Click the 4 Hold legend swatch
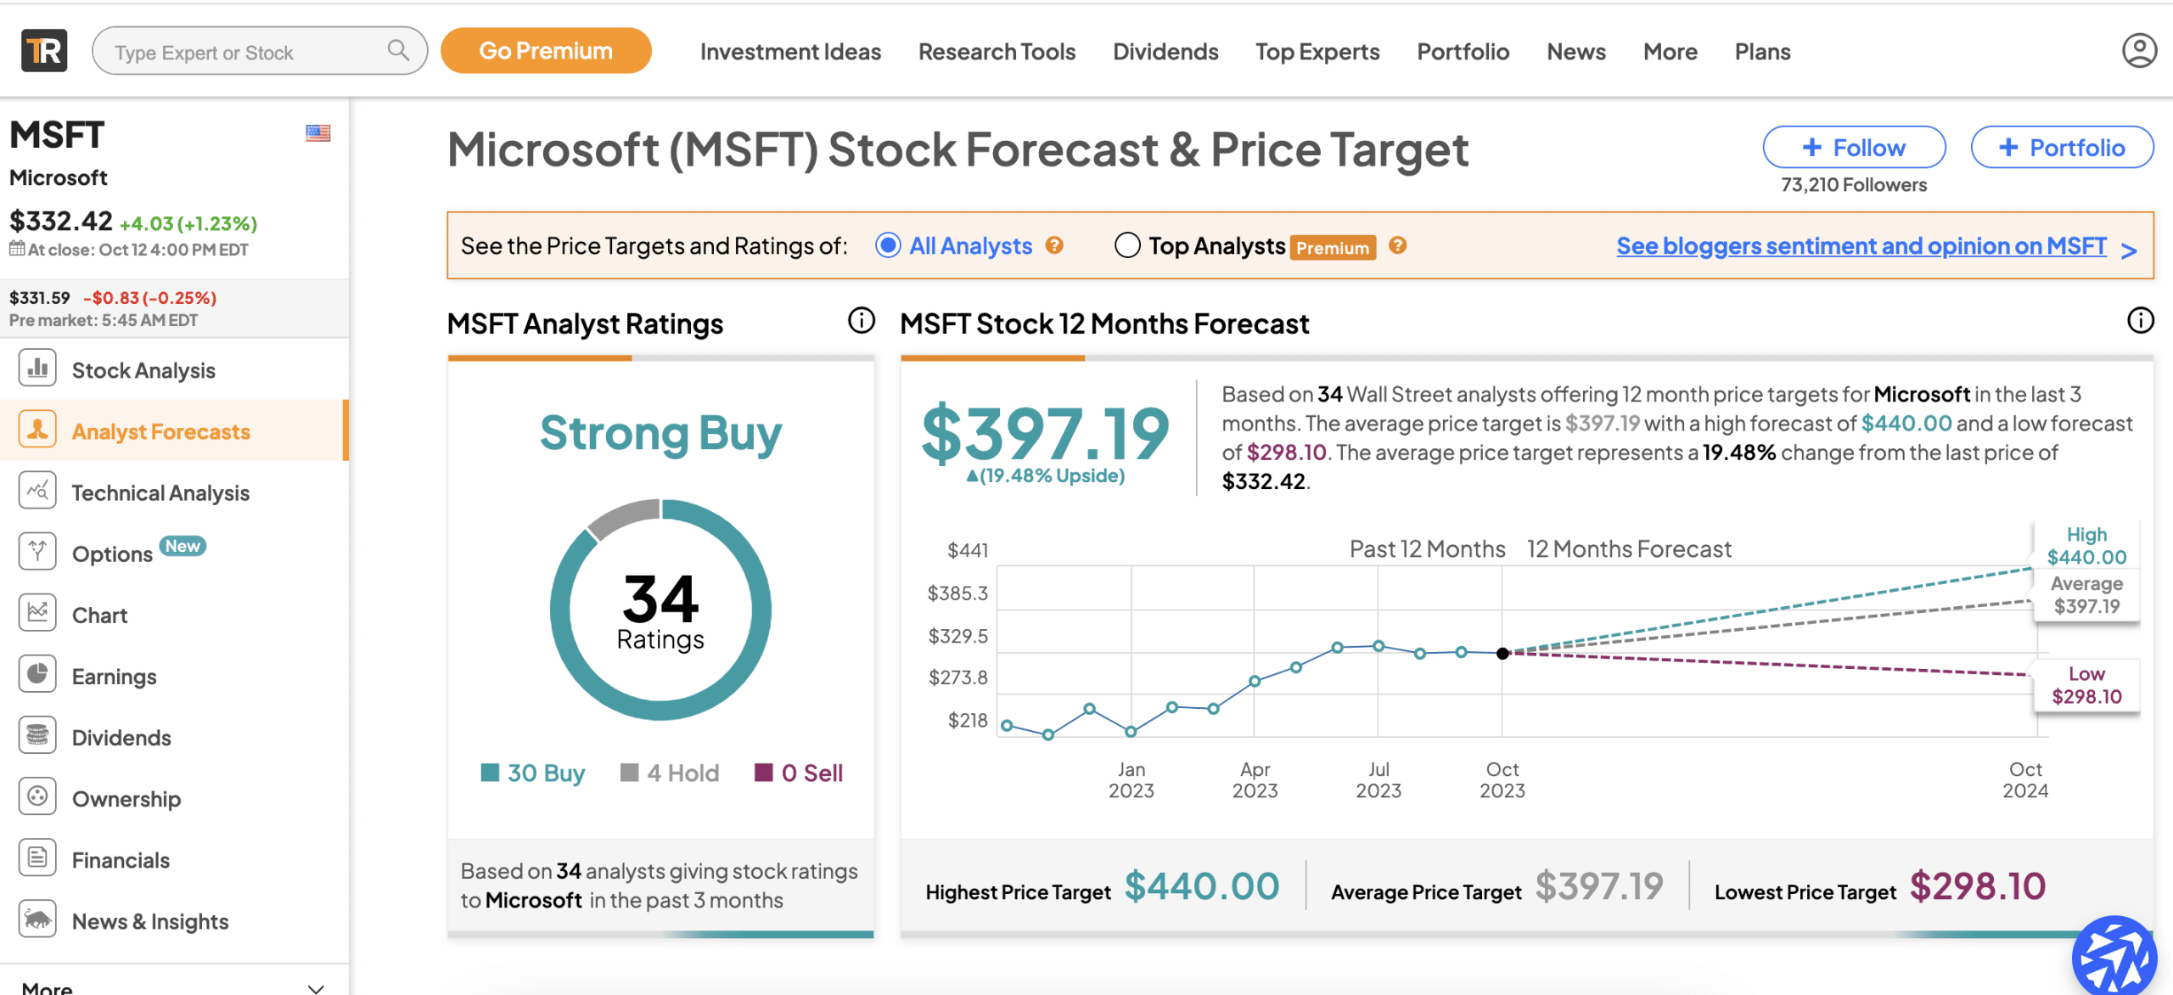2173x995 pixels. 629,772
